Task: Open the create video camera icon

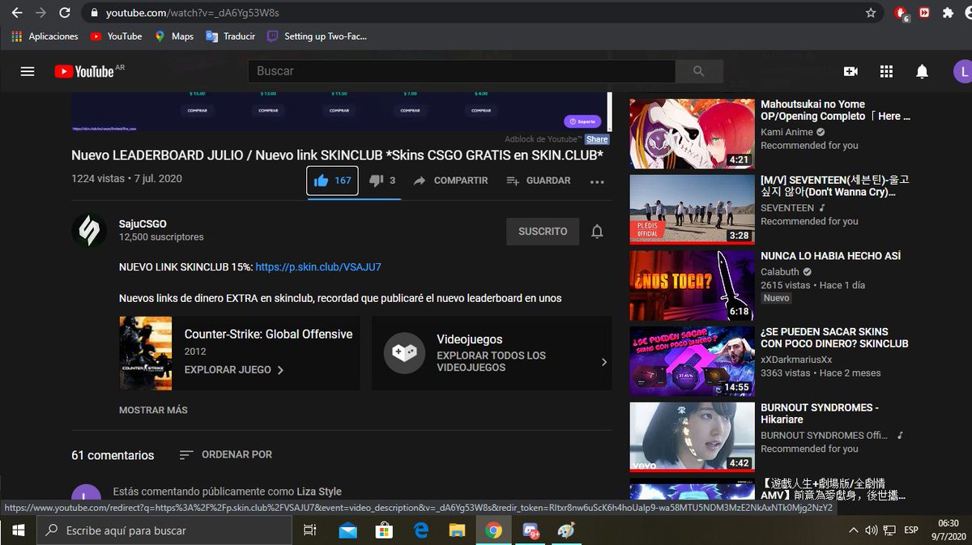Action: [x=850, y=71]
